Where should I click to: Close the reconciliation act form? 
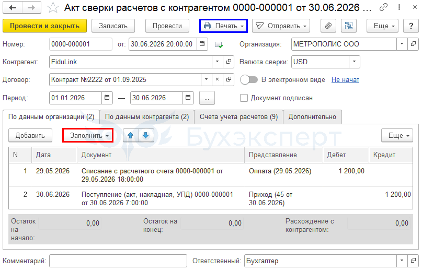pyautogui.click(x=415, y=7)
